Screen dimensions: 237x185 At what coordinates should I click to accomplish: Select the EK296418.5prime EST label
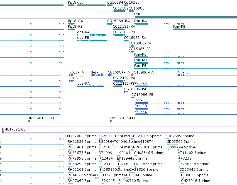click(194, 164)
